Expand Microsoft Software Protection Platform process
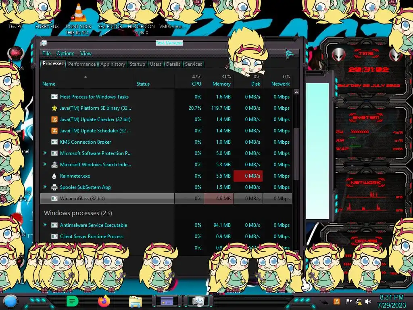The width and height of the screenshot is (413, 310). pos(45,153)
